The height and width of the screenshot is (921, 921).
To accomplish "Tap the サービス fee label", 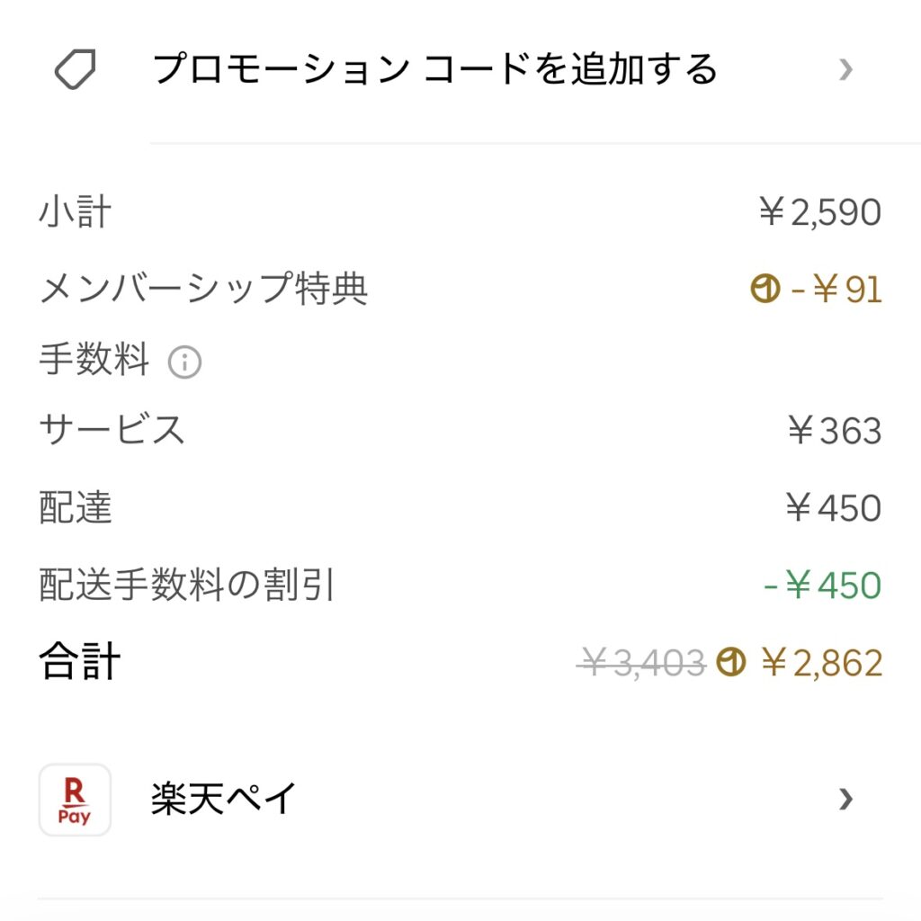I will point(112,431).
